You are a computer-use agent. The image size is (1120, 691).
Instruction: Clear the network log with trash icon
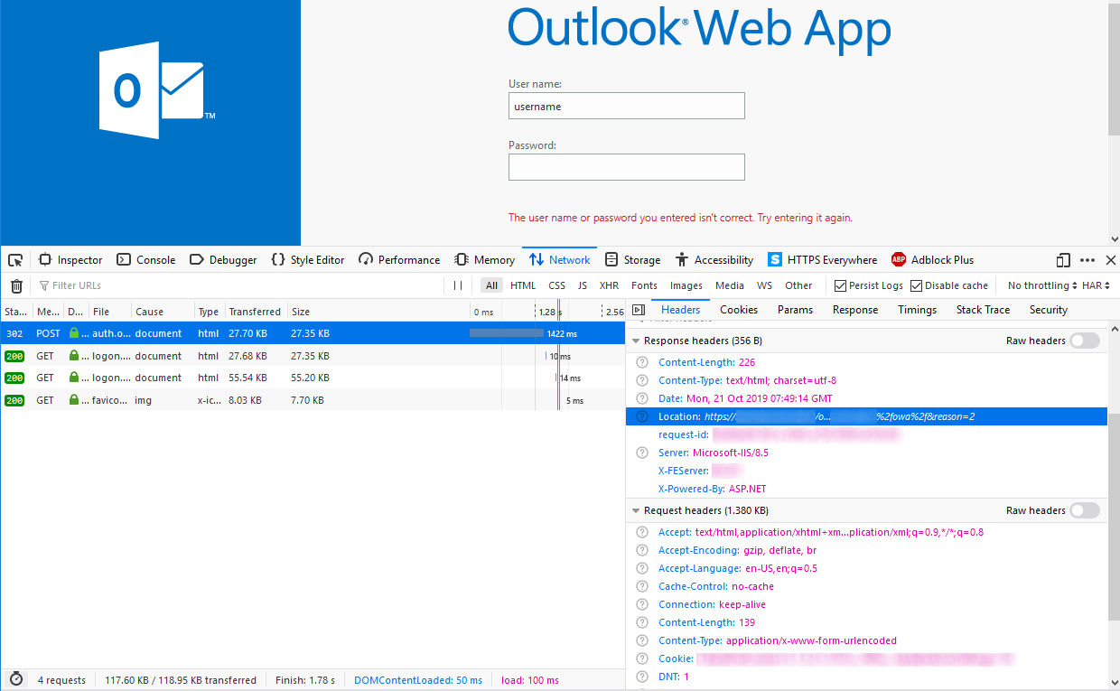[x=16, y=285]
